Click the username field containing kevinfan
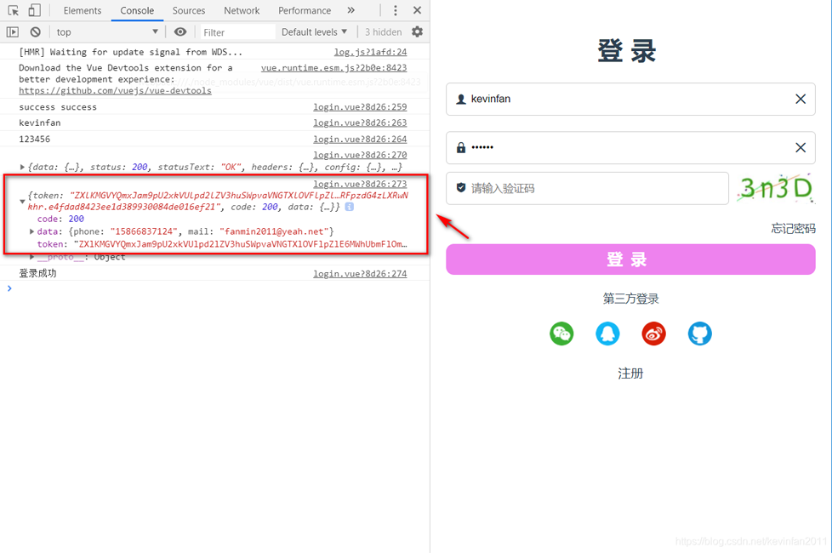 (630, 100)
